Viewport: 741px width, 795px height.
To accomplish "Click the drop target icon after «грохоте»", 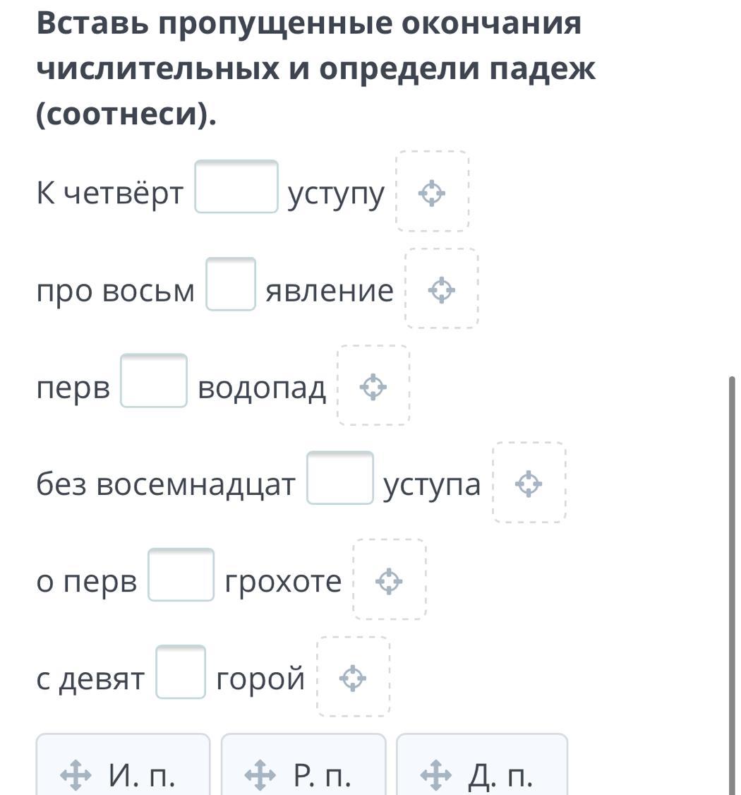I will coord(389,581).
